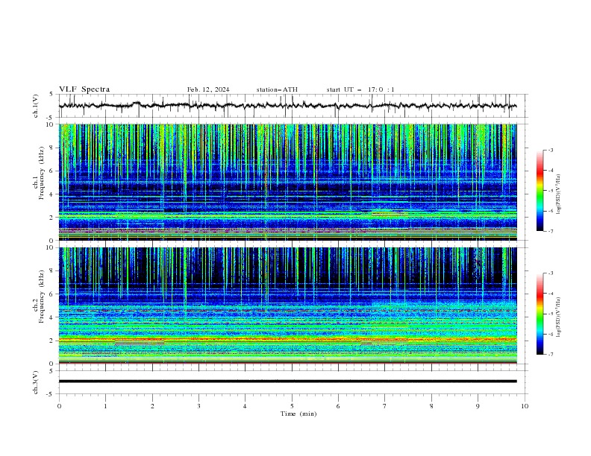Click the log(PSD) label beside ch.1 colorbar

tap(558, 194)
